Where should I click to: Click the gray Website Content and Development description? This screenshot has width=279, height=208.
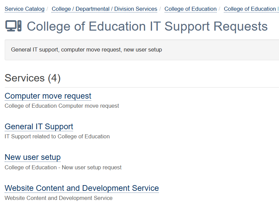59,198
